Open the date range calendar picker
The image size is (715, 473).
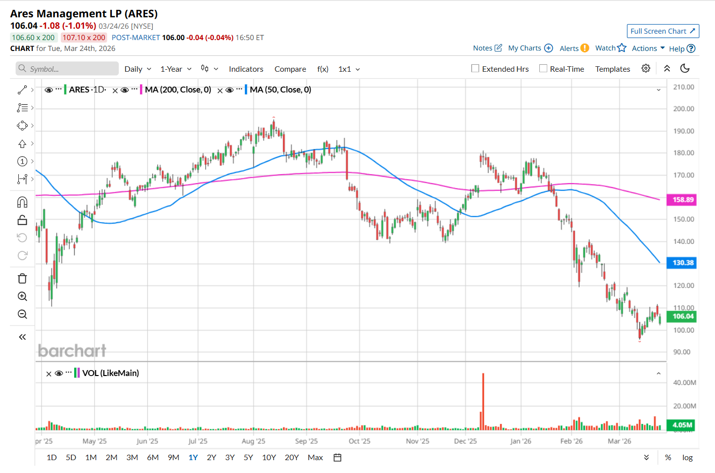337,458
